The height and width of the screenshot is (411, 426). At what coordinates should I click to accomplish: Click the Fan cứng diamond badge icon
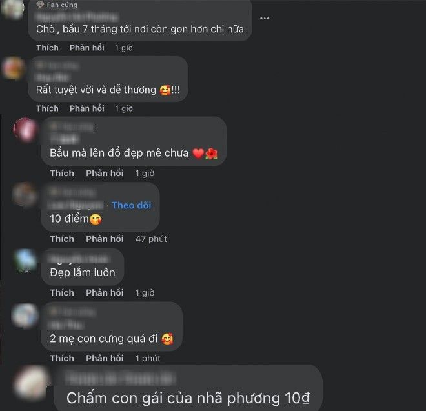40,5
